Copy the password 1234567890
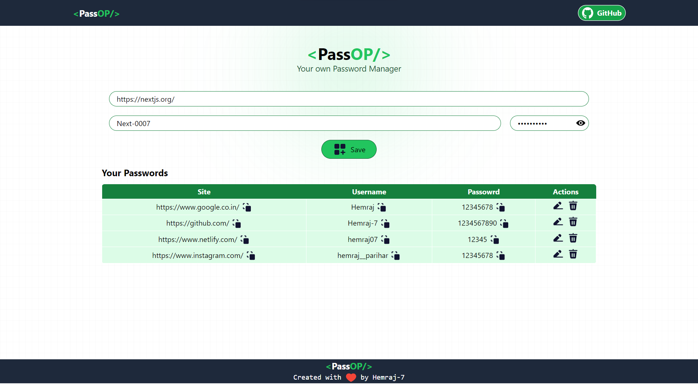This screenshot has width=698, height=384. [504, 223]
